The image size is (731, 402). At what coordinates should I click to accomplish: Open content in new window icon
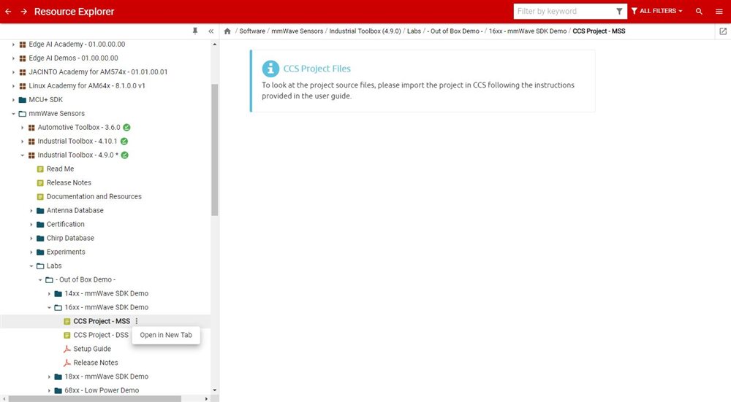tap(723, 31)
